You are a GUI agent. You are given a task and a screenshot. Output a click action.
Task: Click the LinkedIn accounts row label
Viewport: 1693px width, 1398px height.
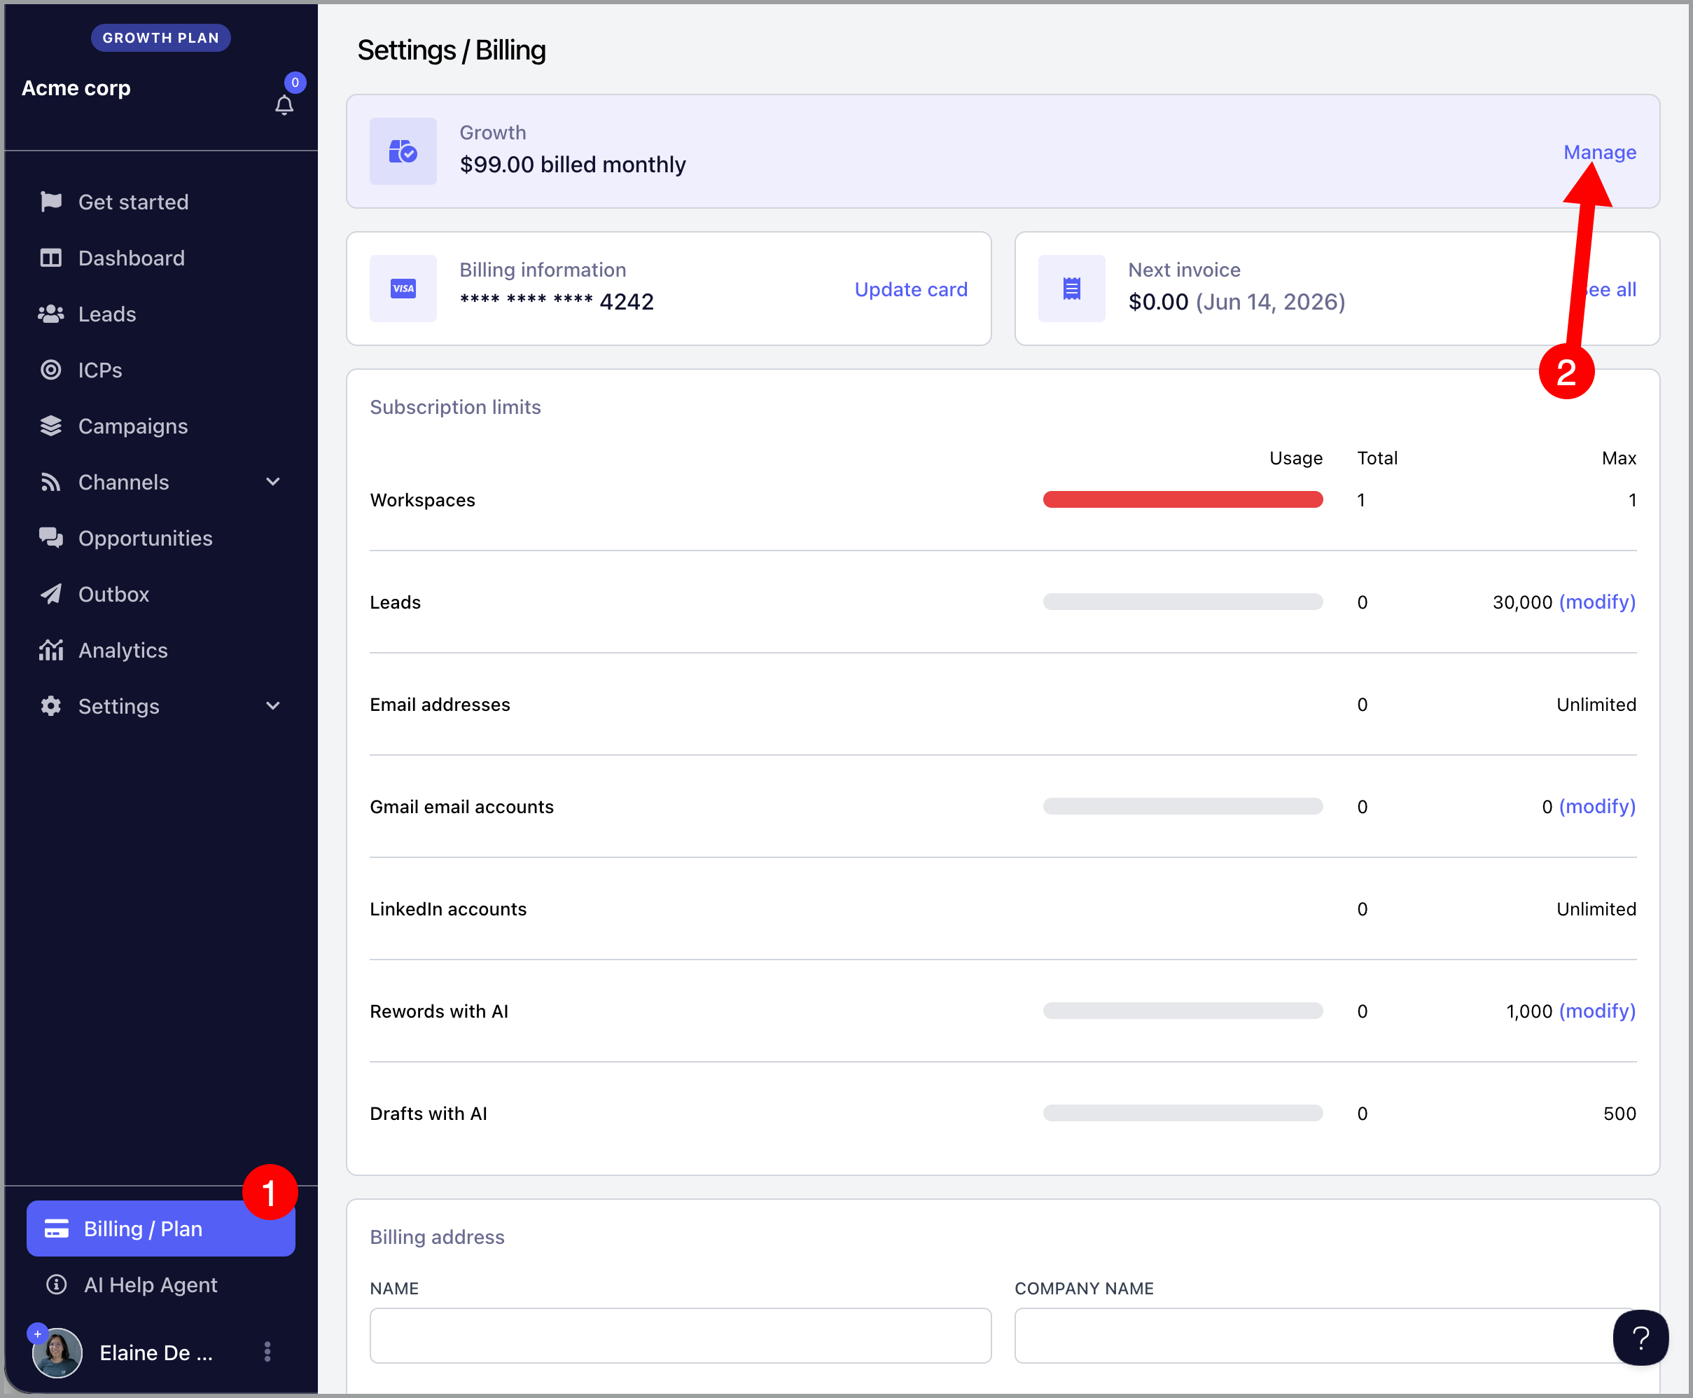(447, 909)
